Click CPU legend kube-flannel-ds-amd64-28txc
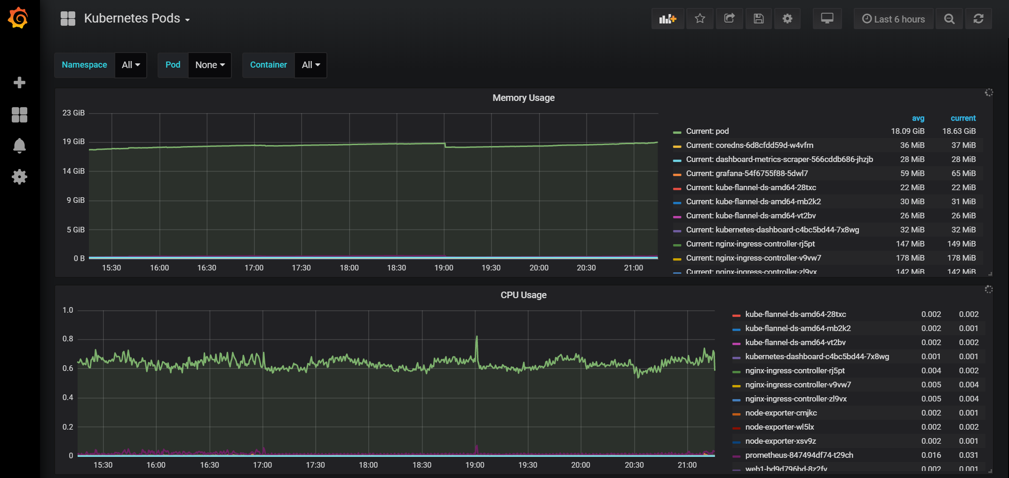The width and height of the screenshot is (1009, 478). (x=795, y=314)
